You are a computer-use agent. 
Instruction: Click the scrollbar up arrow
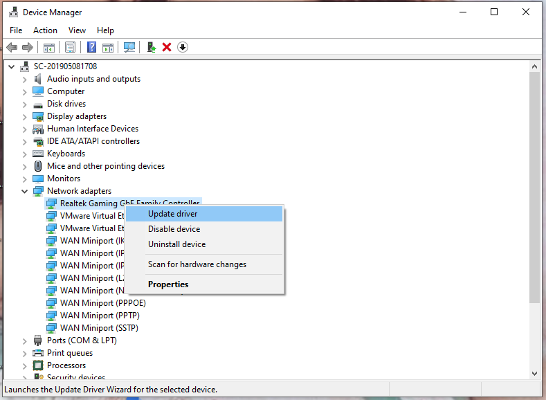pos(534,66)
